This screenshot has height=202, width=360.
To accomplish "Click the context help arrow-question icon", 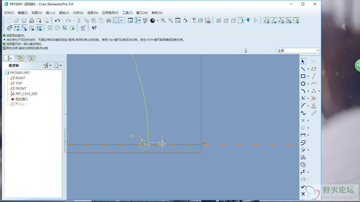I will point(94,28).
